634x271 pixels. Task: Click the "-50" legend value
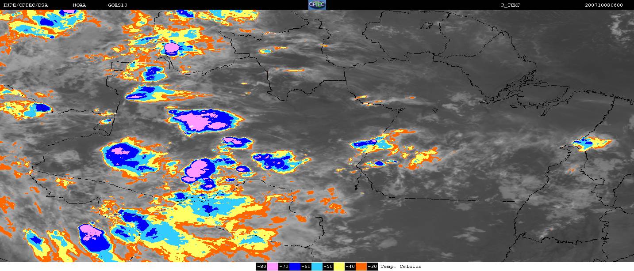pyautogui.click(x=328, y=266)
